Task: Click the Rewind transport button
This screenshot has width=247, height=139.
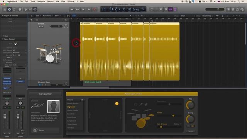Action: click(x=72, y=9)
